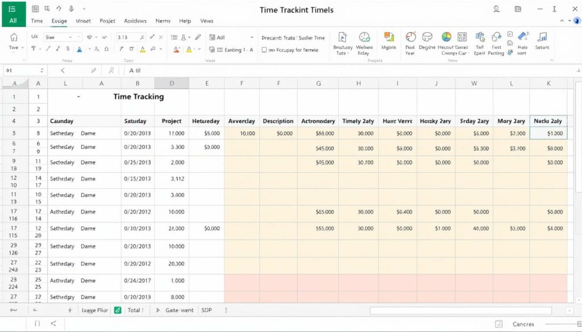Click the Description column header cell
Screen dimensions: 582x332
pos(278,121)
